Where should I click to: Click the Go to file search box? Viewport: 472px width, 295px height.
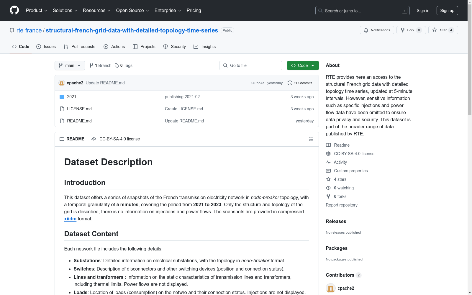pyautogui.click(x=251, y=65)
